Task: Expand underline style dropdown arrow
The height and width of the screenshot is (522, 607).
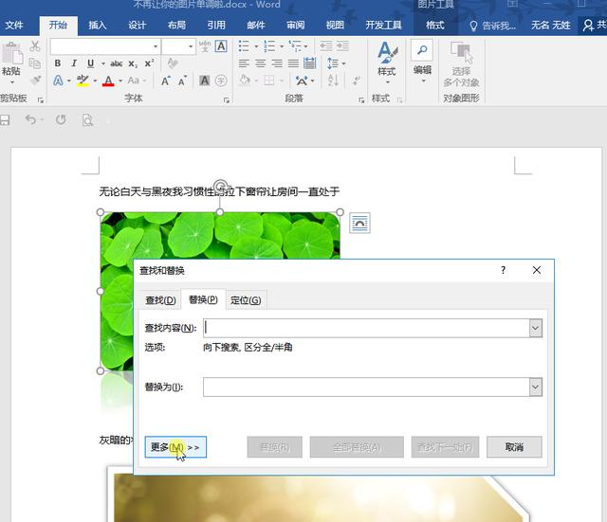Action: click(103, 63)
